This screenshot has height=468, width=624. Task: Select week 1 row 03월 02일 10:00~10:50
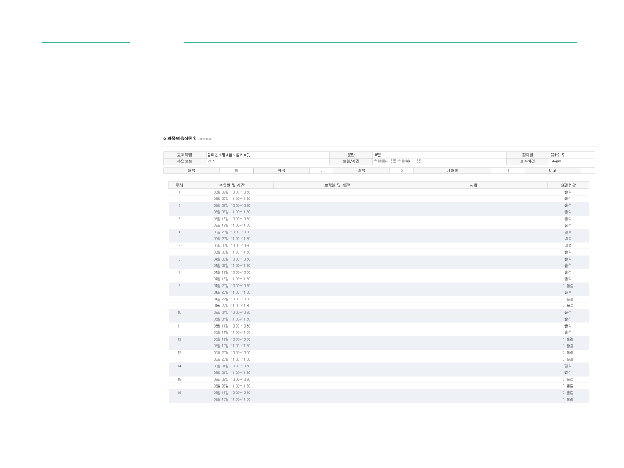[232, 192]
